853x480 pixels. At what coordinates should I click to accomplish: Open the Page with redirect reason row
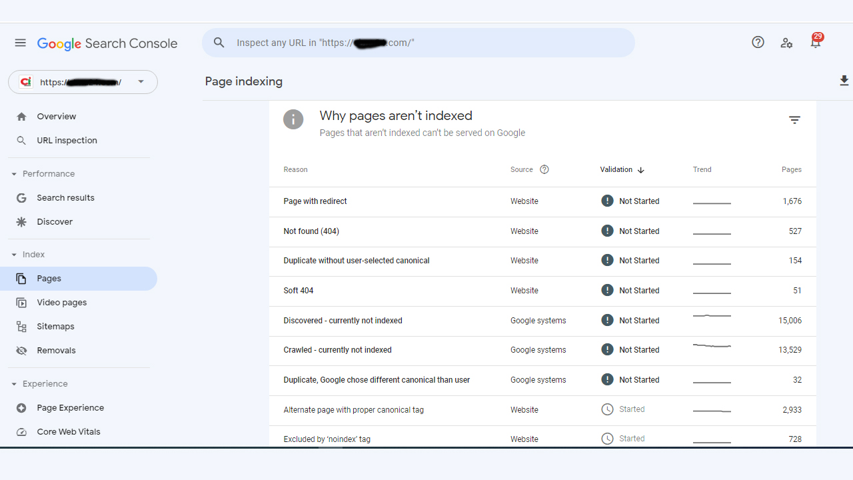315,201
